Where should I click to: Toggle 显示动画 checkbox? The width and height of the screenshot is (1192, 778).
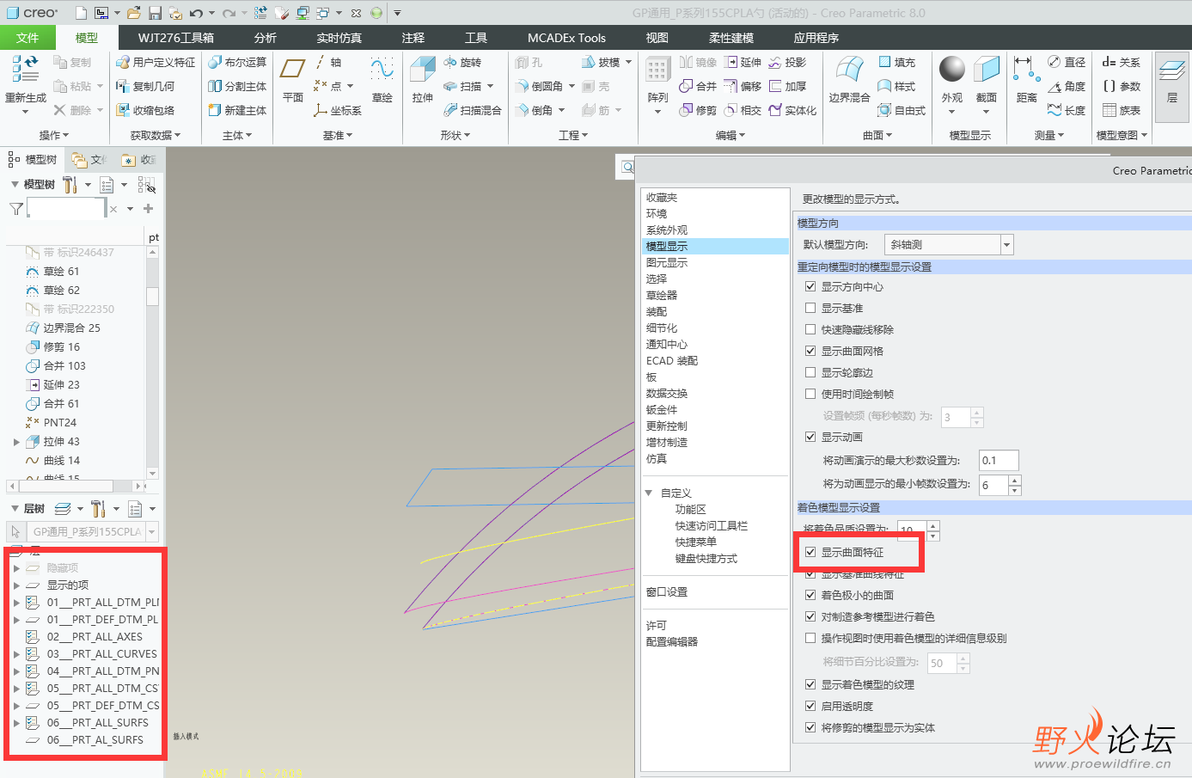coord(810,437)
